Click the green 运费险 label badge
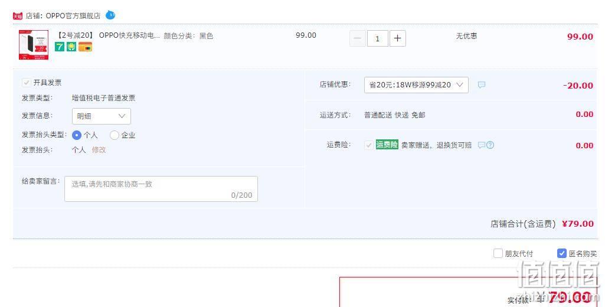The image size is (605, 307). click(x=387, y=145)
